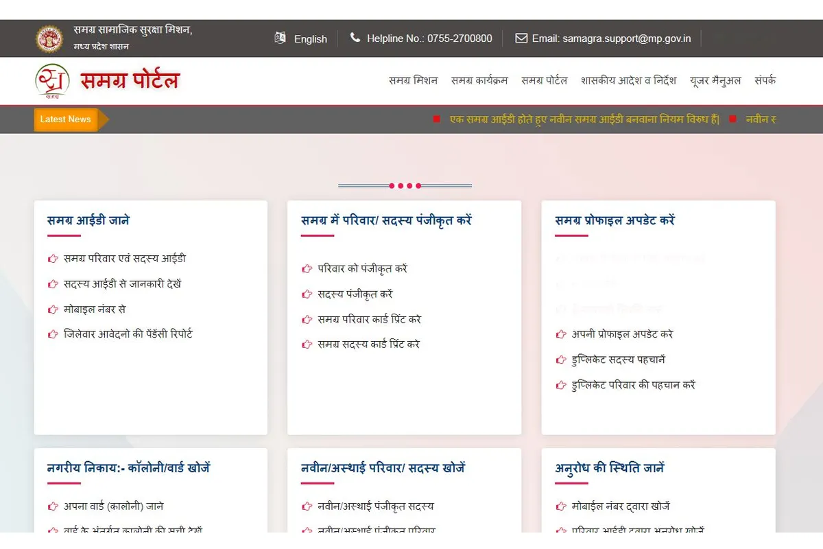Open the समग्र मिशन menu item
This screenshot has width=823, height=549.
[x=412, y=80]
